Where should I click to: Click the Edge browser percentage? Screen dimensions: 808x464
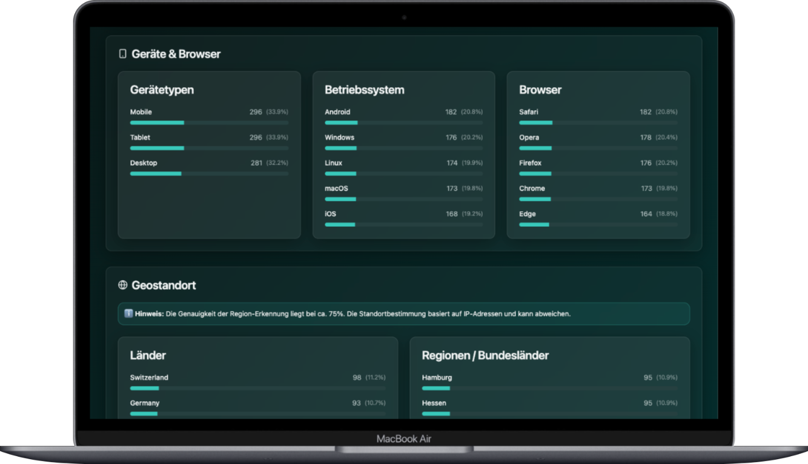click(667, 214)
